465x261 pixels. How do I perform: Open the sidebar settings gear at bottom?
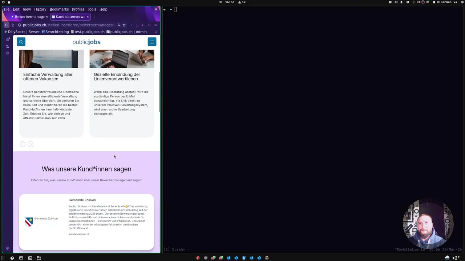click(x=7, y=249)
